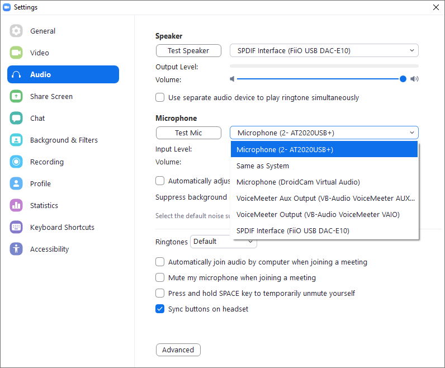Viewport: 445px width, 368px height.
Task: Enable press and hold SPACE to unmute
Action: (x=160, y=293)
